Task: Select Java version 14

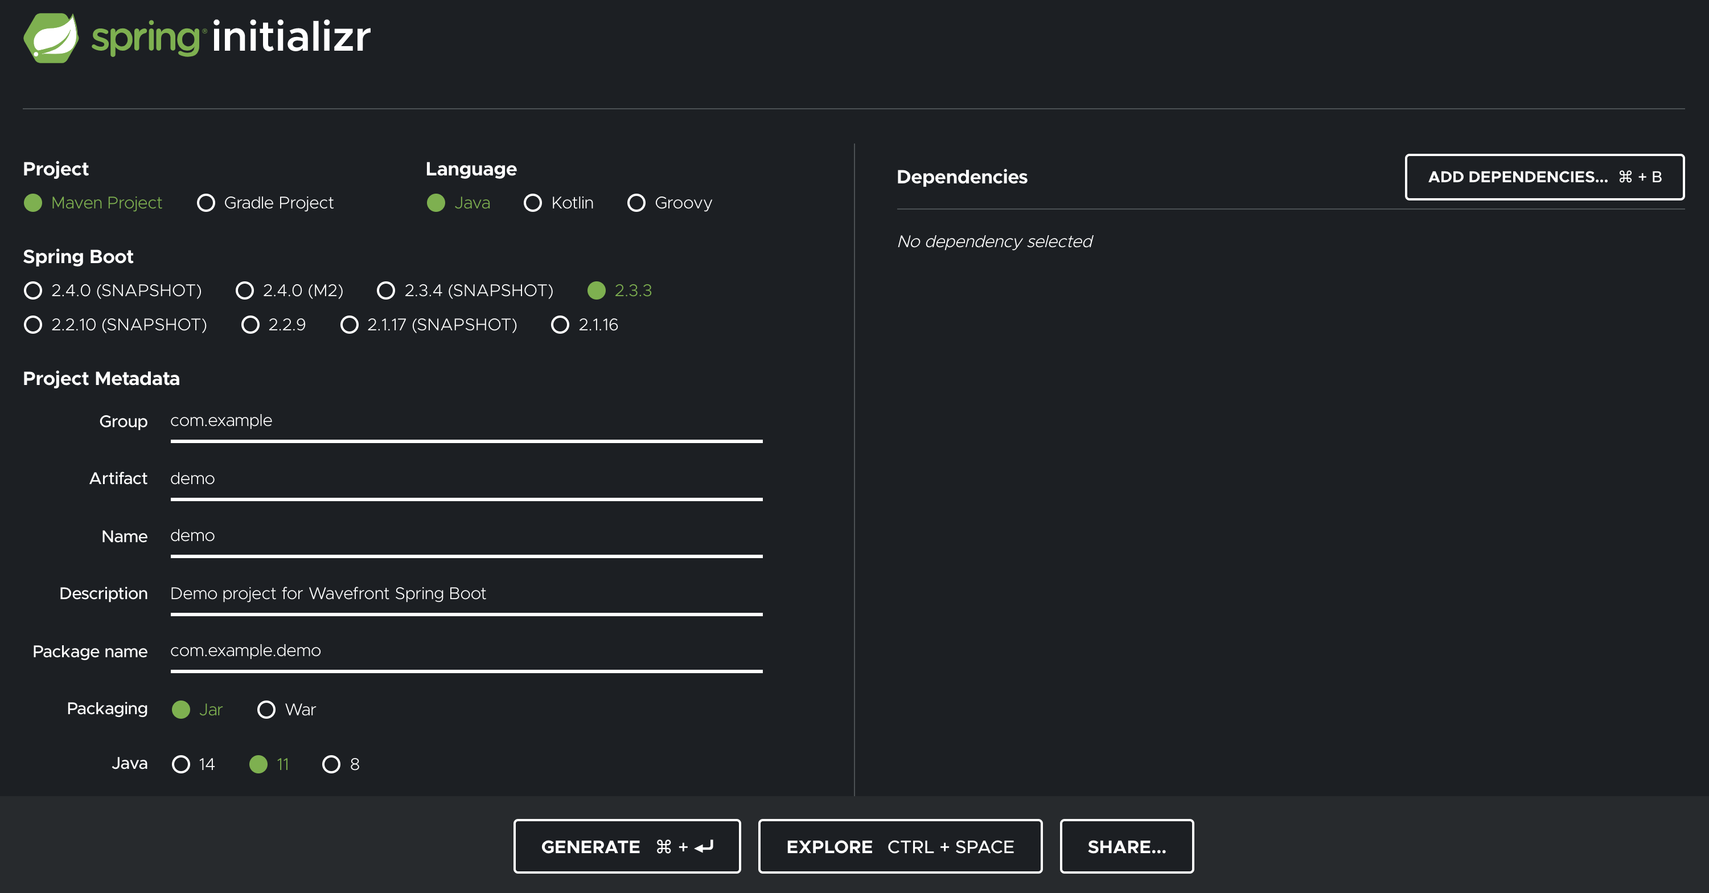Action: coord(193,764)
